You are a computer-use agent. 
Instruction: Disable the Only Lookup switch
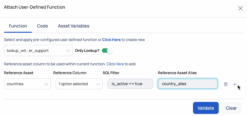click(x=107, y=51)
